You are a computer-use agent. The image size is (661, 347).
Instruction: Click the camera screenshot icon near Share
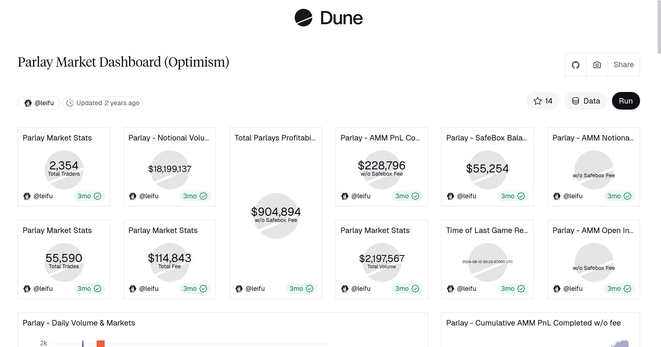coord(597,64)
